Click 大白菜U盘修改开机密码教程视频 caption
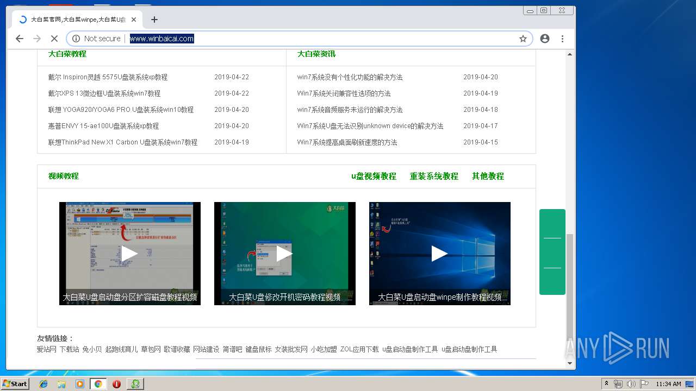 tap(284, 298)
